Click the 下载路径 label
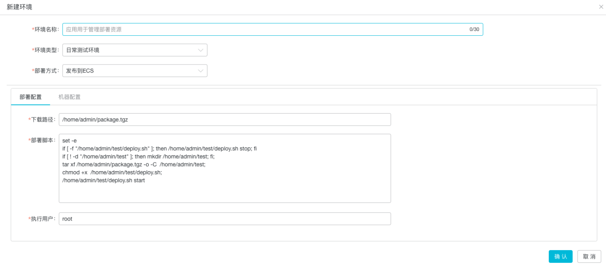The image size is (606, 266). pos(42,119)
